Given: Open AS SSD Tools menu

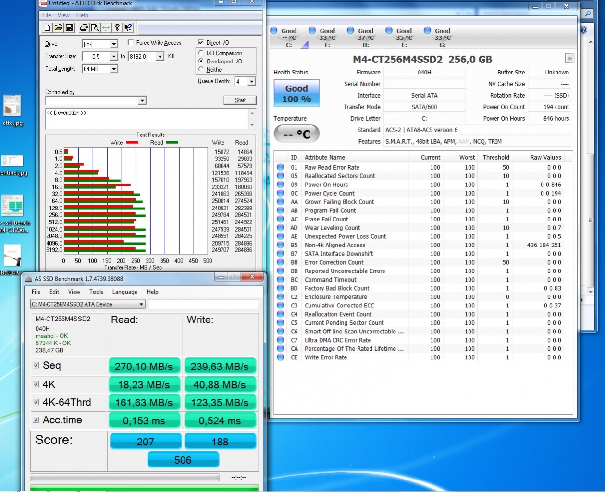Looking at the screenshot, I should [x=96, y=292].
